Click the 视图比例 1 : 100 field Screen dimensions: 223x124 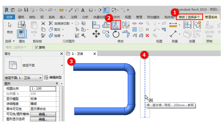(43, 89)
